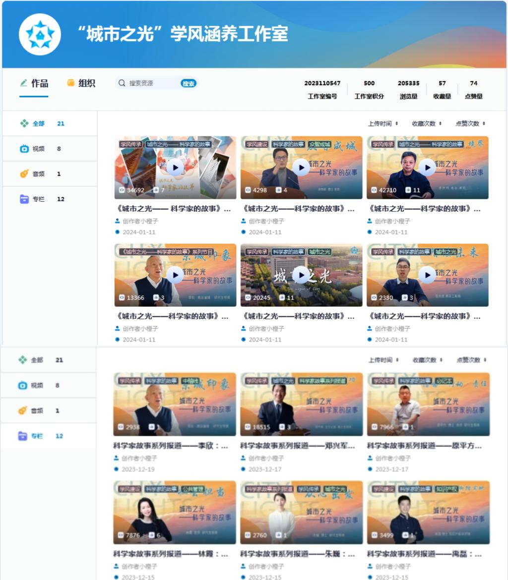Click the orange 音频 icon in top sidebar

[24, 174]
